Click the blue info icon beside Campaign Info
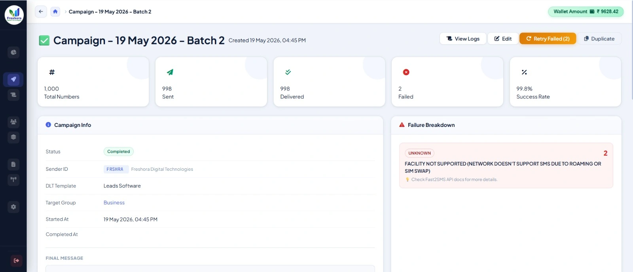633x272 pixels. (x=48, y=125)
